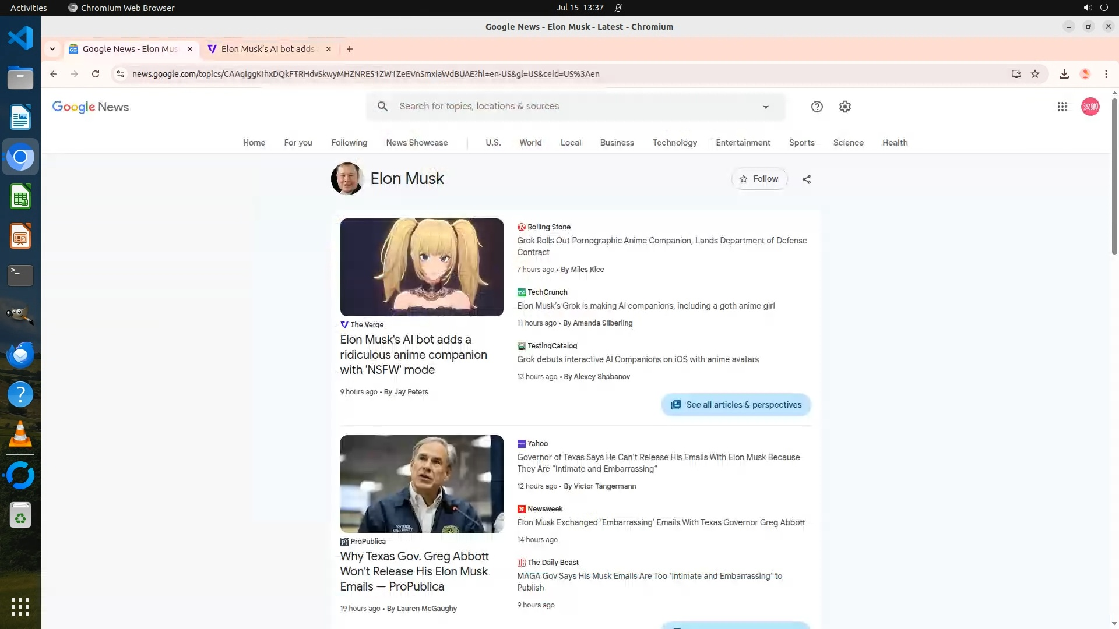Open the TechCrunch goth anime girl headline
Screen dimensions: 1119x629
[x=646, y=306]
